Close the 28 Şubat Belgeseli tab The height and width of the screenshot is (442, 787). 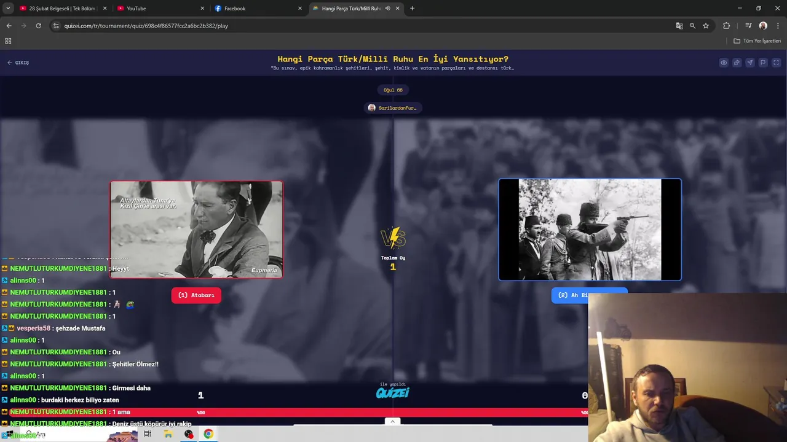pyautogui.click(x=105, y=8)
